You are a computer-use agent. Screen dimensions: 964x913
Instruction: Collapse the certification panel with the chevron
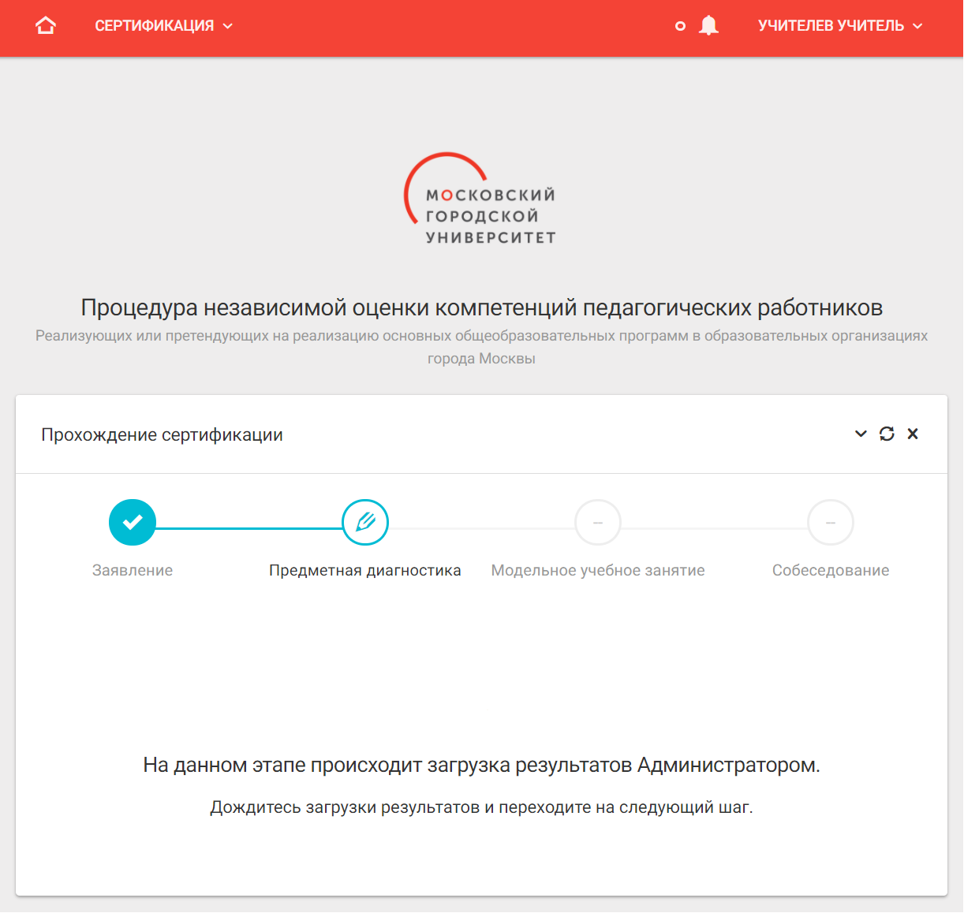coord(861,434)
